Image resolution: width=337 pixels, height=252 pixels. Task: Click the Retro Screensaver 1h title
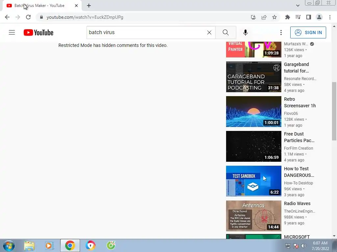300,102
